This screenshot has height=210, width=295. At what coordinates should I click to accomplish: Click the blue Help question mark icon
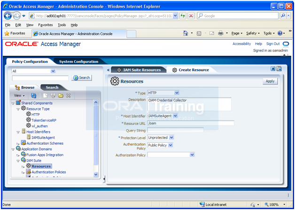[280, 33]
